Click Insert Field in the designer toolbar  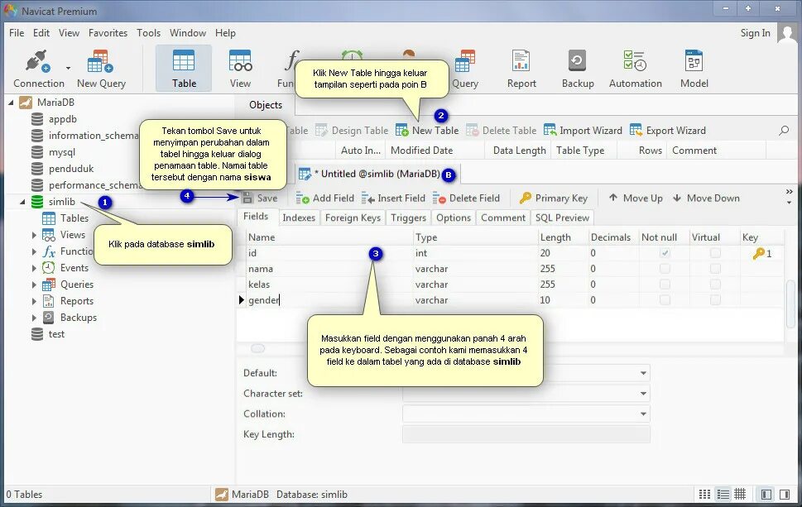pos(393,198)
